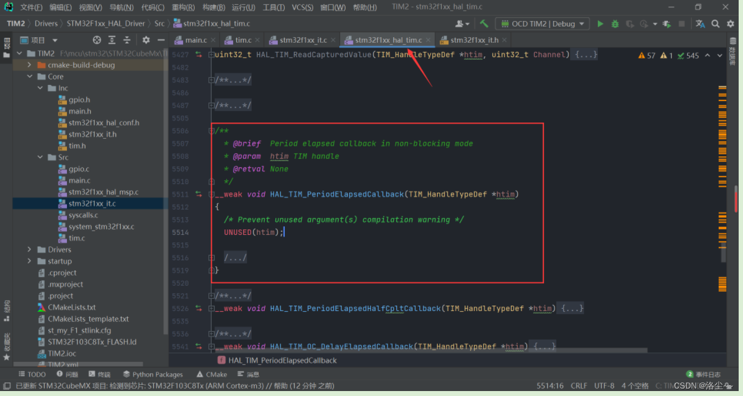Open the 问题 problems tool window

(67, 374)
